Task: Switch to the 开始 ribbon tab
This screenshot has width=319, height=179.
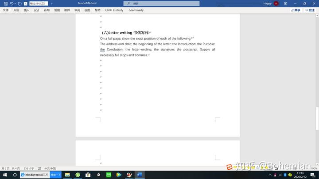Action: 16,10
